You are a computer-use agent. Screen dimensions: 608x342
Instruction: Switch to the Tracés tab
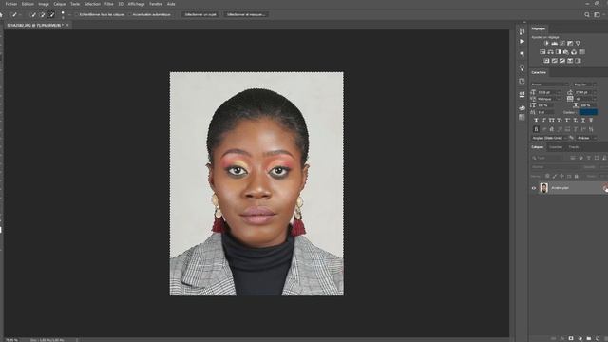574,147
